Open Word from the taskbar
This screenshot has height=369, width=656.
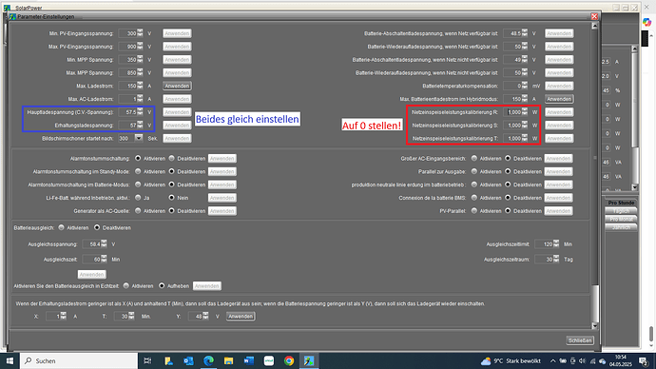click(248, 360)
